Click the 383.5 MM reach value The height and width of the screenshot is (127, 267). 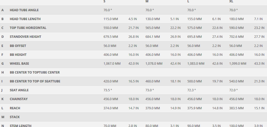(x=237, y=108)
